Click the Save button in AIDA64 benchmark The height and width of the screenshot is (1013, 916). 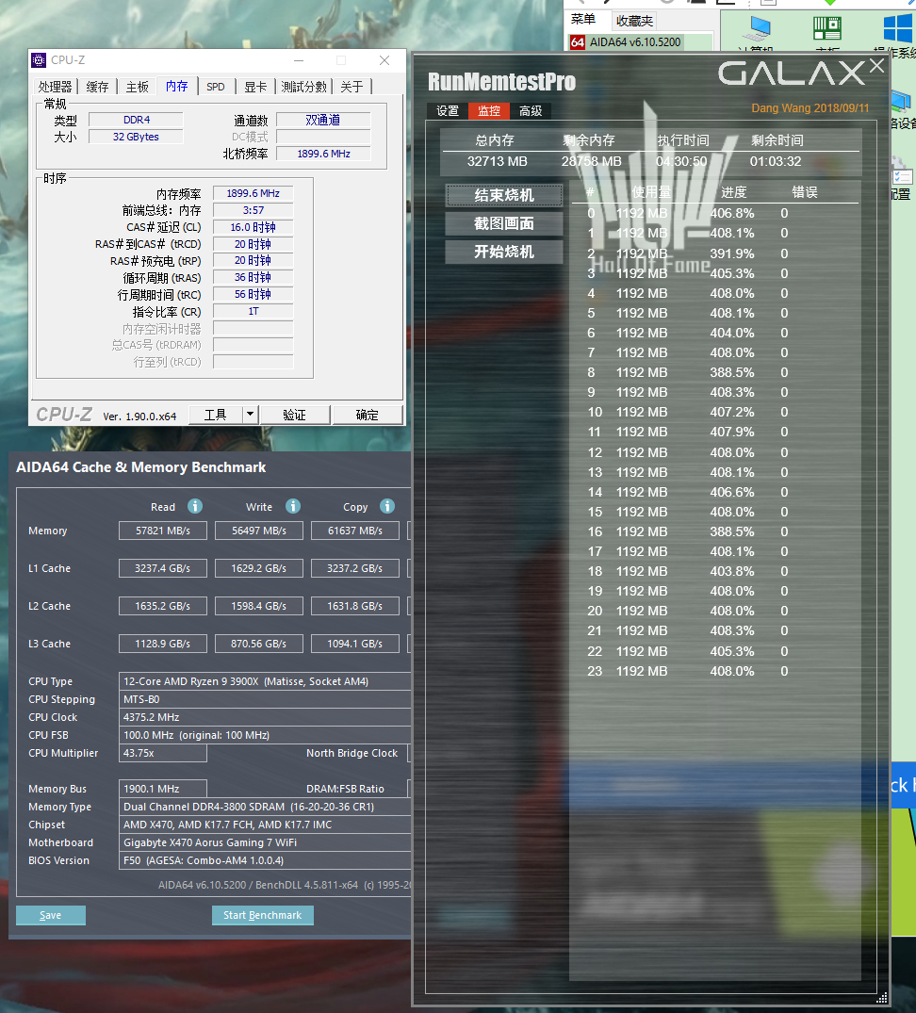[50, 915]
